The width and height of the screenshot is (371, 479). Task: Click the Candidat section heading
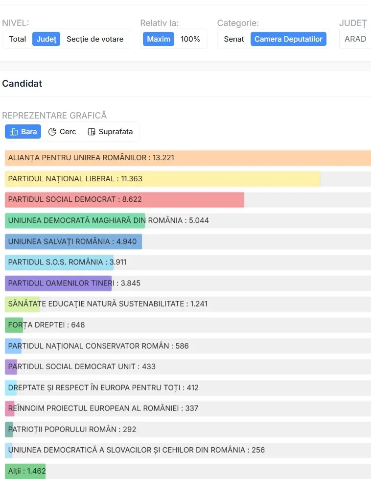coord(22,83)
